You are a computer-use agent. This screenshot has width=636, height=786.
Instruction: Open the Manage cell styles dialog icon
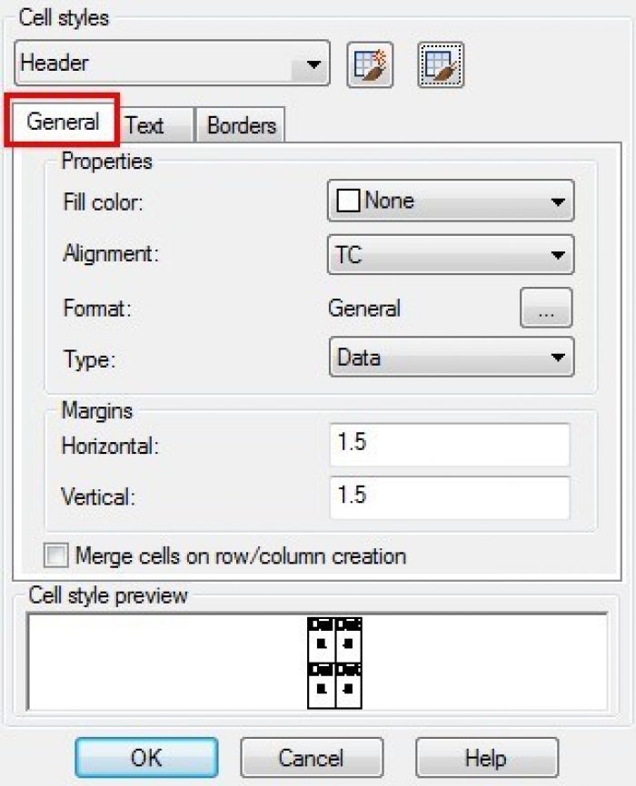click(441, 65)
